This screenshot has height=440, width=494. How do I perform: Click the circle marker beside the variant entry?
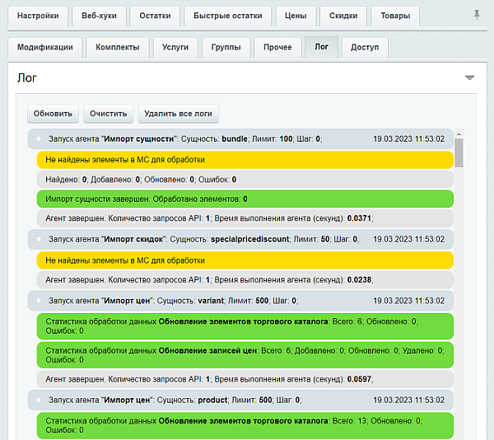[38, 300]
